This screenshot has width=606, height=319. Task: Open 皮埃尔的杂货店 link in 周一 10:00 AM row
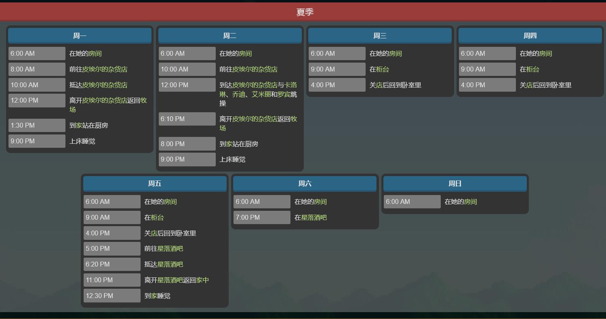[105, 85]
